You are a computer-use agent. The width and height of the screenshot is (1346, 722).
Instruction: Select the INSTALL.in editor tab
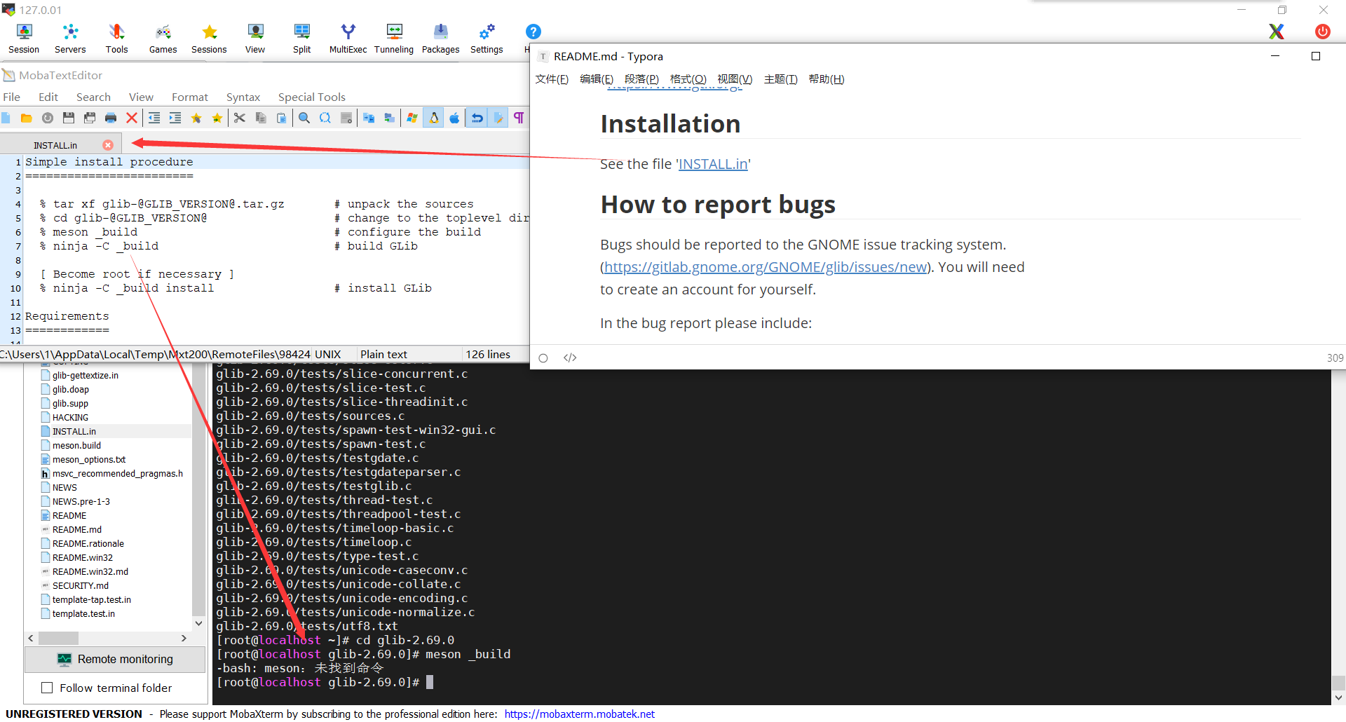(55, 145)
